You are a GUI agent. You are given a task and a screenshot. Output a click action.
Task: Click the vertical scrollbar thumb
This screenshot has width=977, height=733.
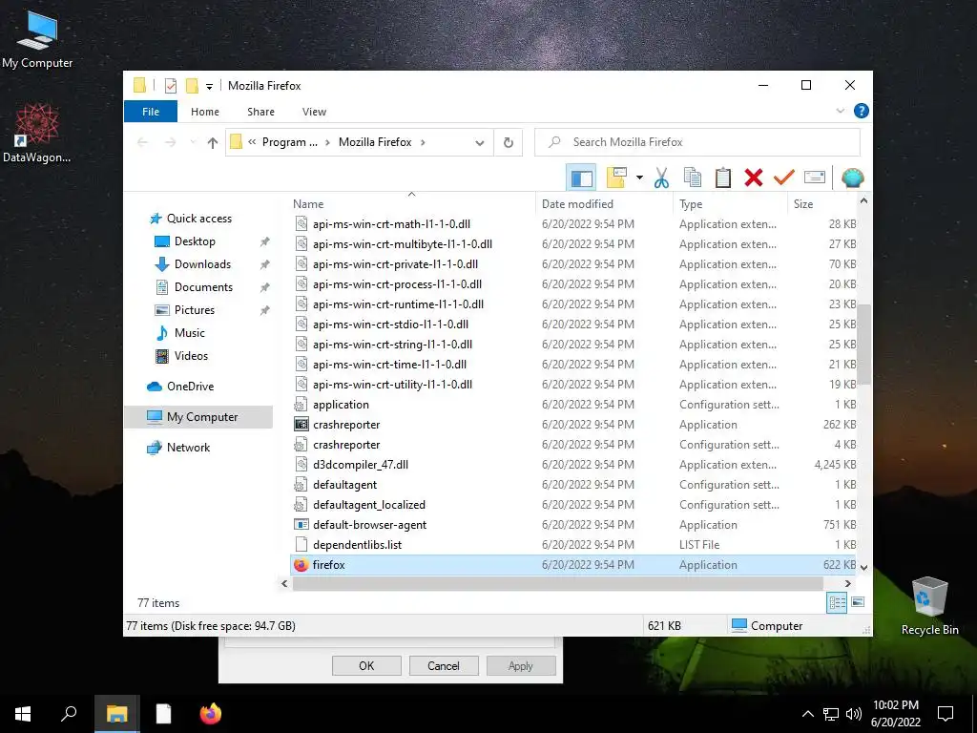point(863,344)
